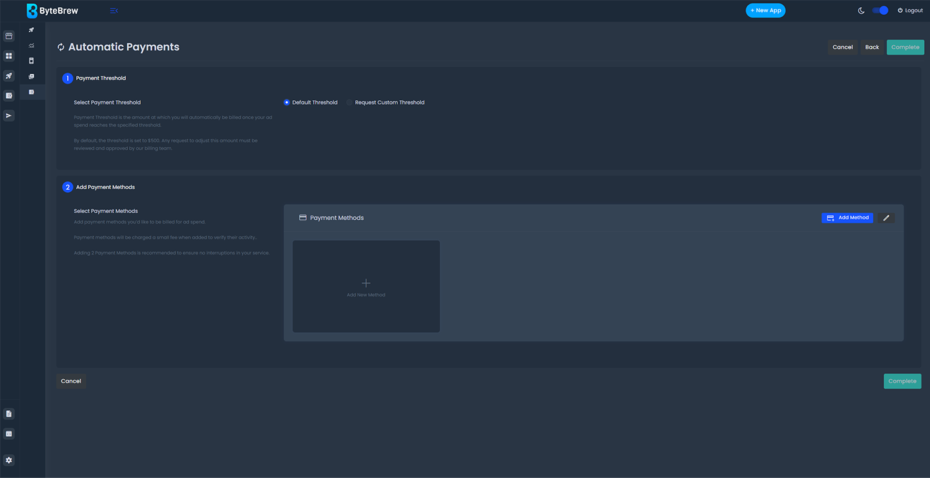Click the Back button at top right
The width and height of the screenshot is (930, 478).
[x=872, y=47]
